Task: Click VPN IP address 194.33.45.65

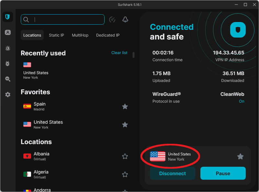Action: click(x=229, y=53)
